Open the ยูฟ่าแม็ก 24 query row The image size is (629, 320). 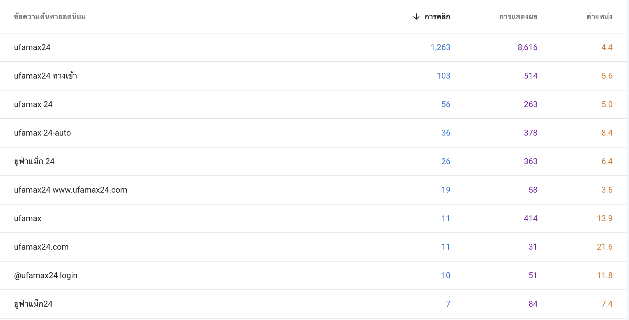tap(313, 161)
